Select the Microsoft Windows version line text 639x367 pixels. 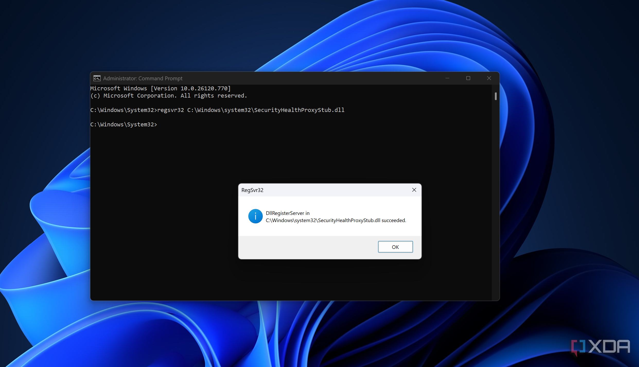coord(160,88)
